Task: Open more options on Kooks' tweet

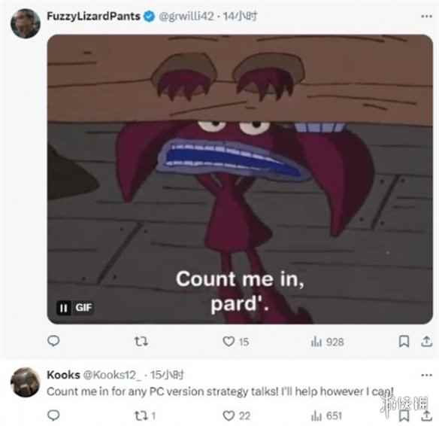Action: 426,375
